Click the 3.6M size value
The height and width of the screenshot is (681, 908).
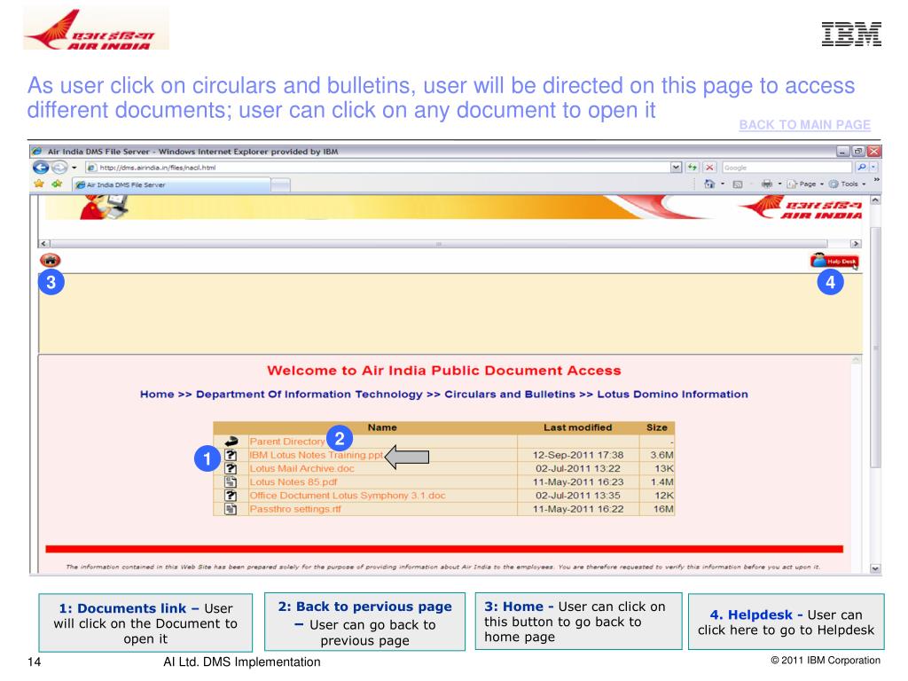[x=661, y=455]
